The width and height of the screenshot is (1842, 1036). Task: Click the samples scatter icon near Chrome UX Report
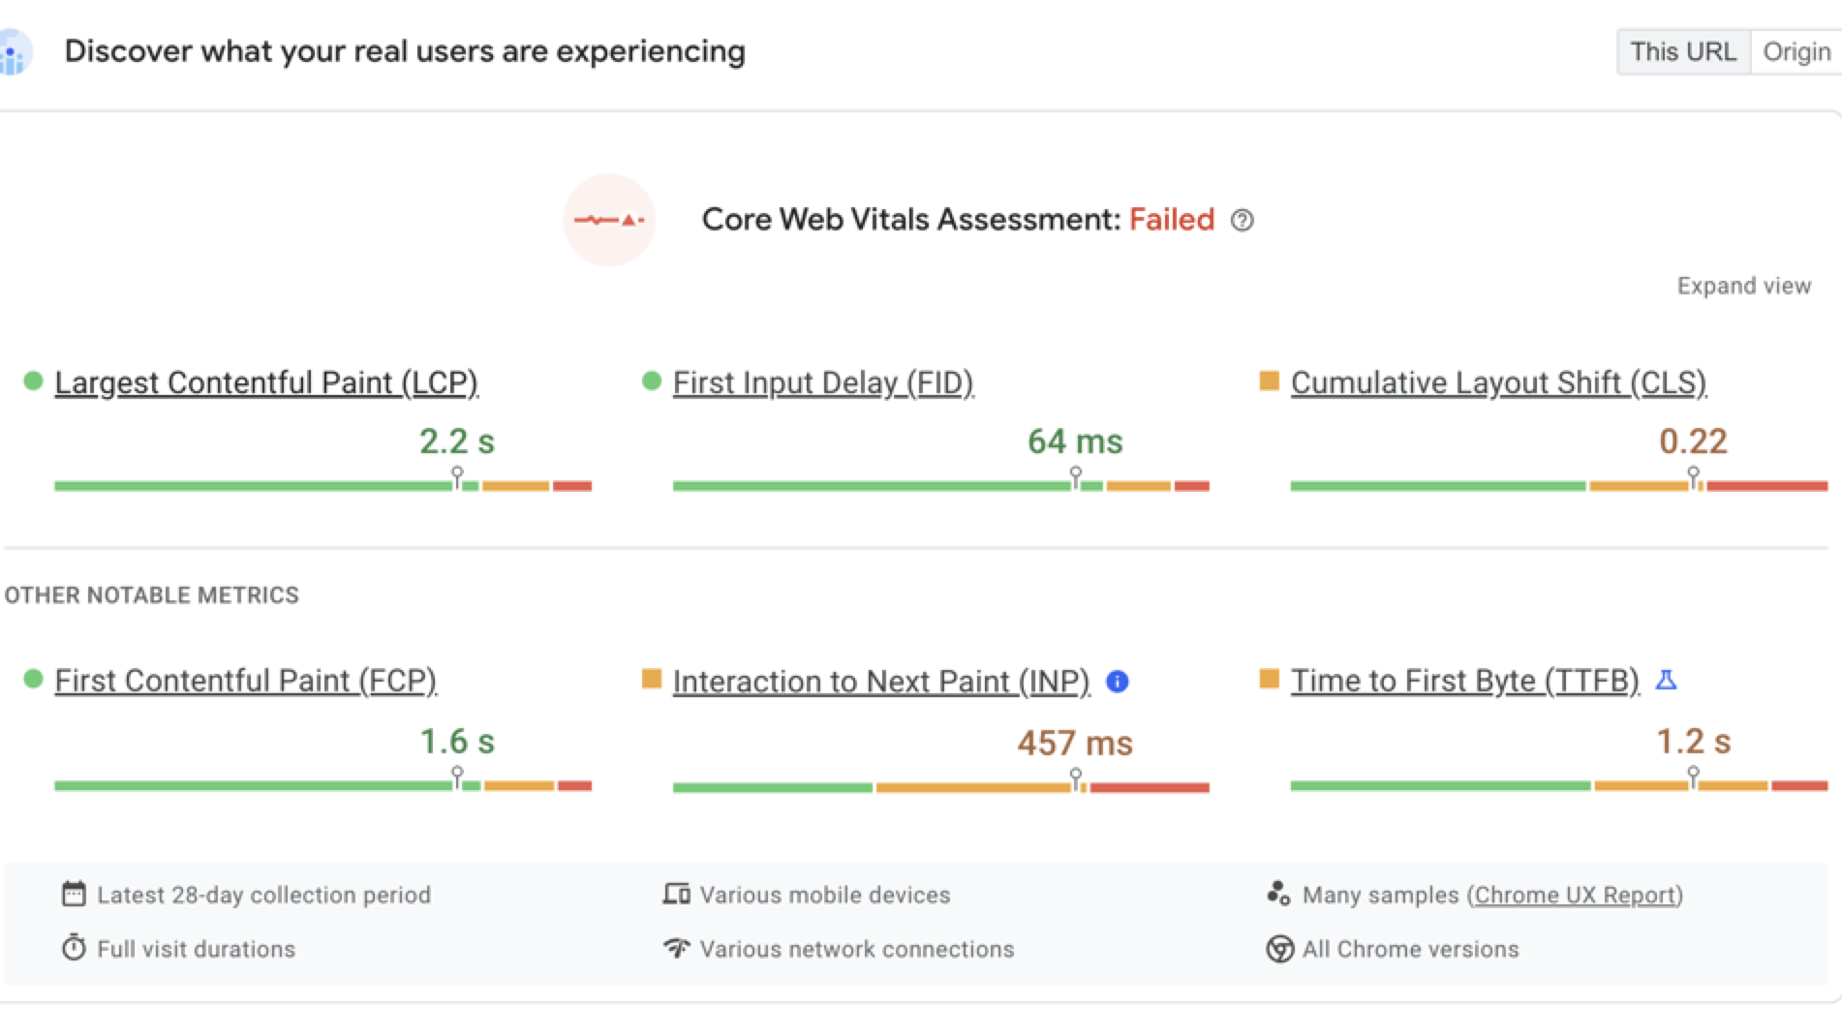pyautogui.click(x=1279, y=894)
